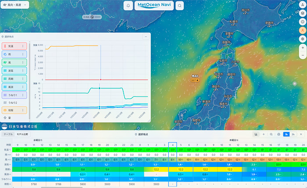The height and width of the screenshot is (188, 307).
Task: Click the 6.1 period cell in table
Action: 254,170
